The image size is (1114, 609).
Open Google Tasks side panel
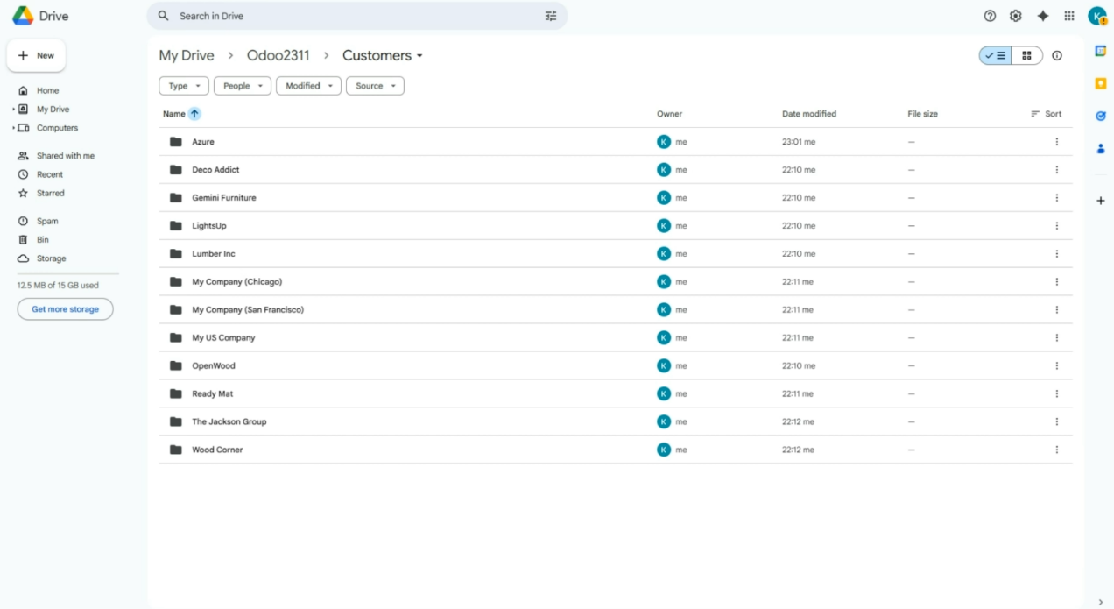[1101, 116]
